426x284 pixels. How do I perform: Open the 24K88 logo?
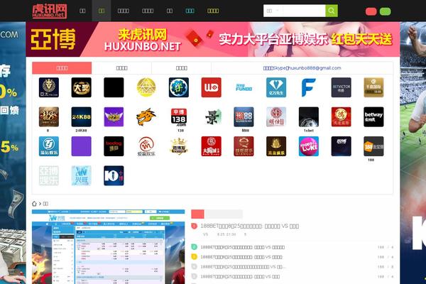click(81, 117)
